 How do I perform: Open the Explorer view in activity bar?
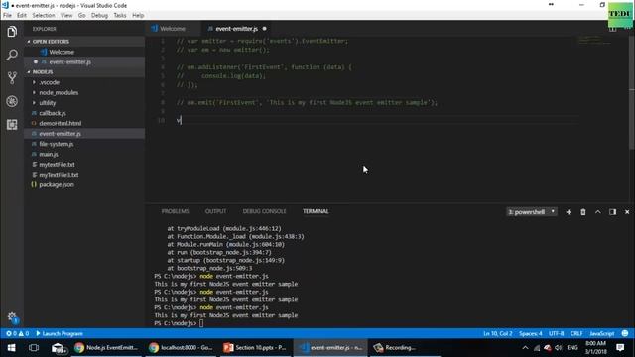12,32
